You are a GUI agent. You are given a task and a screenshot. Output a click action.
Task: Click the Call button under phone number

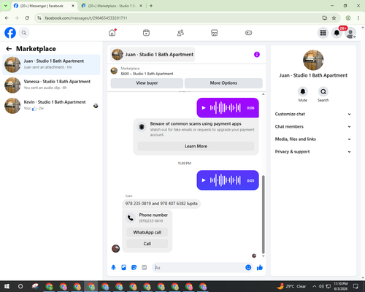(147, 244)
